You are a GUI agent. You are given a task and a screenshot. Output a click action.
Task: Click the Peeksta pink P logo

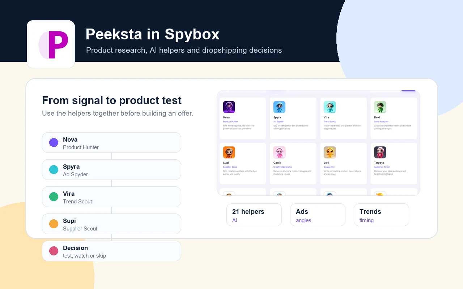click(51, 44)
